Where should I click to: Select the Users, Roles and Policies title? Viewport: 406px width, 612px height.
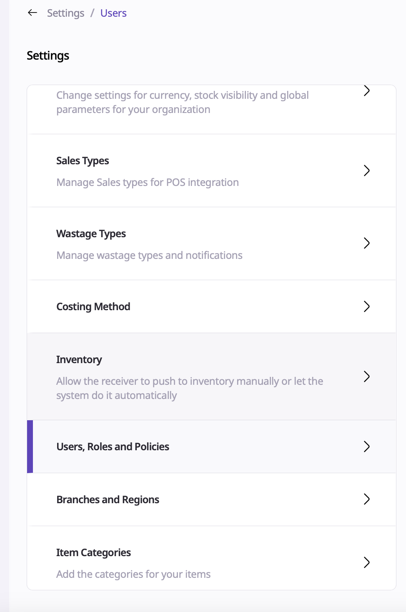(x=113, y=447)
